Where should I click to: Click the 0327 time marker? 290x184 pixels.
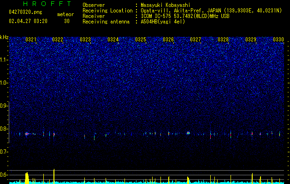(x=195, y=40)
